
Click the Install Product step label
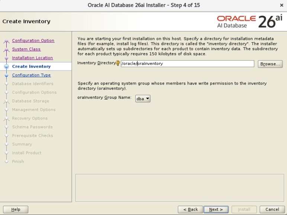[x=27, y=153]
